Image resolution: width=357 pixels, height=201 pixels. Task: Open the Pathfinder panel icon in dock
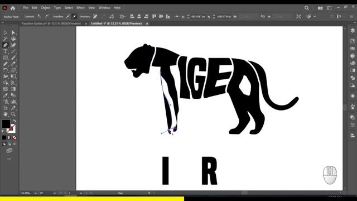point(353,78)
